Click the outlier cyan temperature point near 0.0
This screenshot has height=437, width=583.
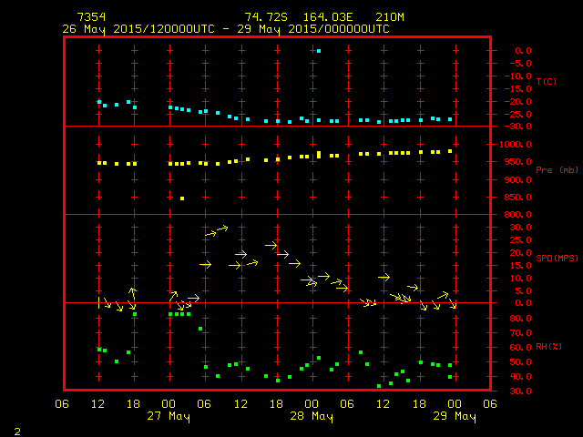coord(318,51)
